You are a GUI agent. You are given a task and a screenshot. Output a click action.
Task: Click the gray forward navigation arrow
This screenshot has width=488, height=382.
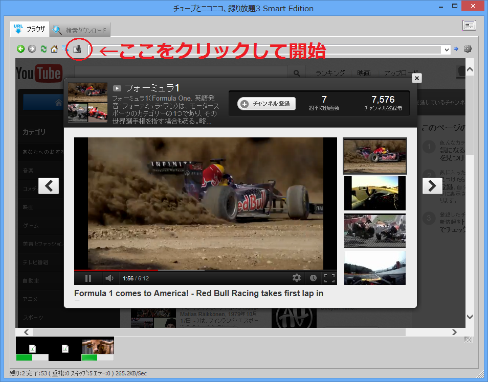(x=32, y=49)
